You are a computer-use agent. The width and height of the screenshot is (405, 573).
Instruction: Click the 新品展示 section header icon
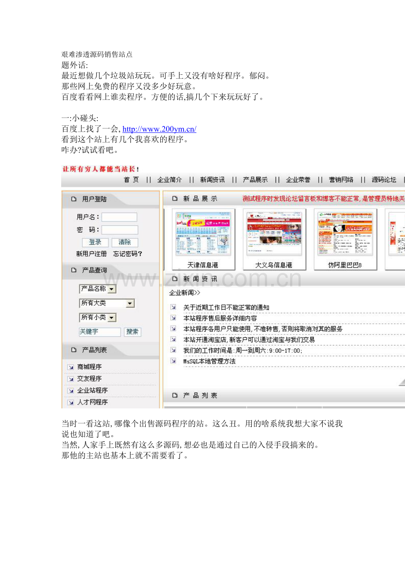(175, 199)
